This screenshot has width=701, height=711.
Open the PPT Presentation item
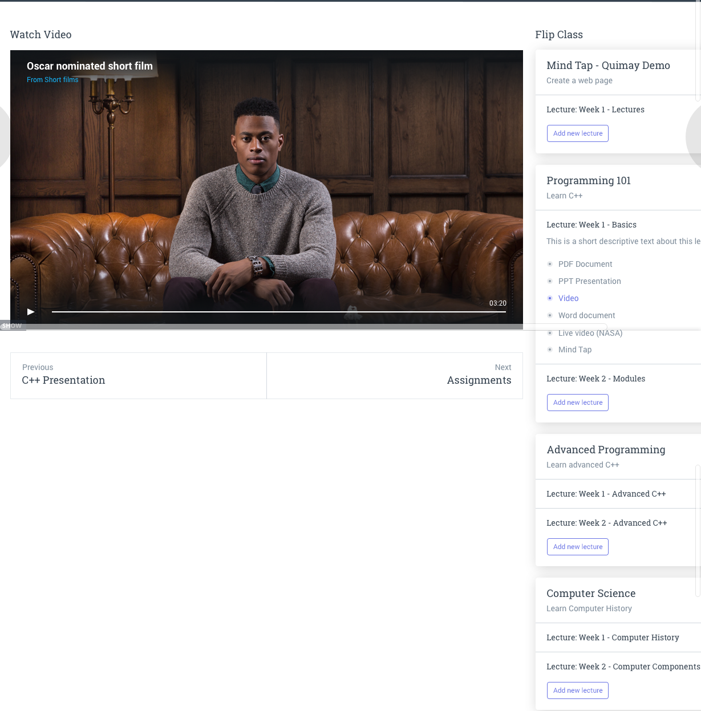(589, 281)
